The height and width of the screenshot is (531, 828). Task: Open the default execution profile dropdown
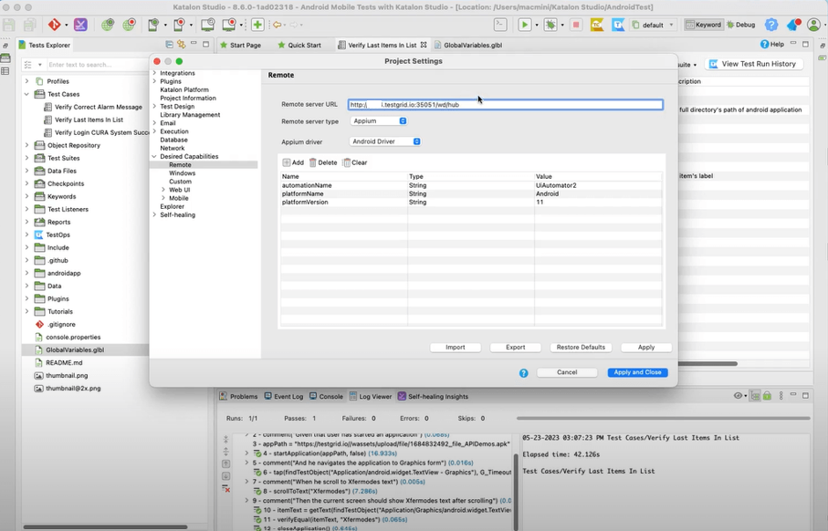point(654,25)
